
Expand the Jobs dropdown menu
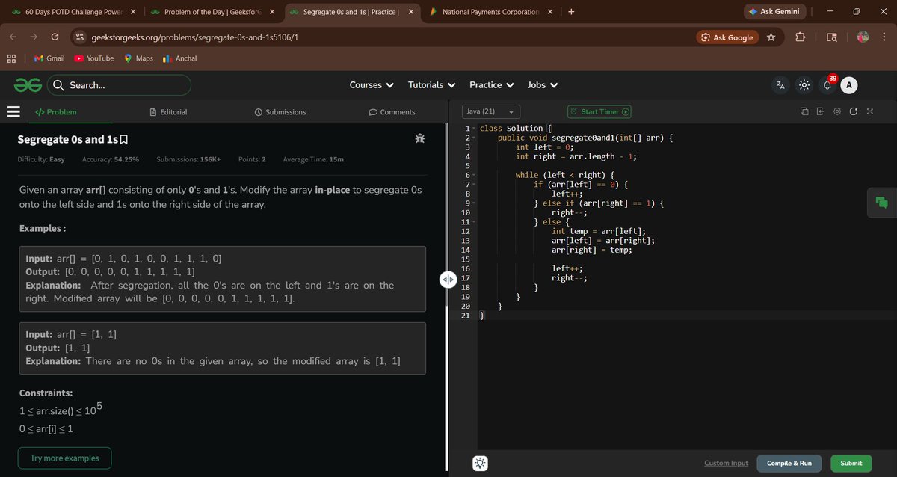(x=543, y=85)
